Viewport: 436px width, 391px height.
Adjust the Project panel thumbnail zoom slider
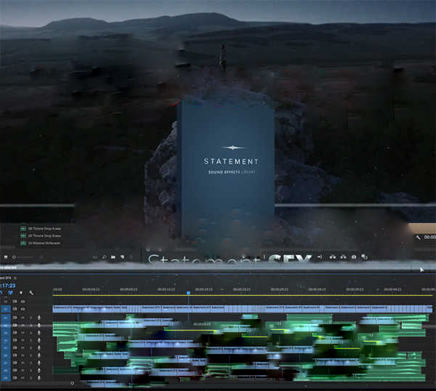(24, 257)
